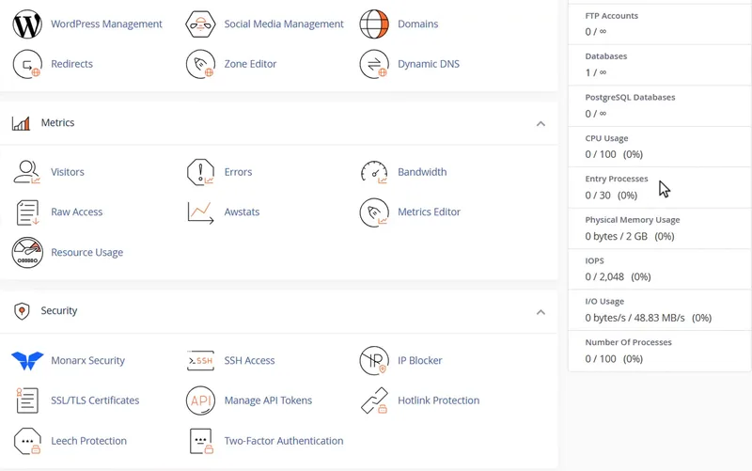Click the Dynamic DNS icon
Image resolution: width=752 pixels, height=471 pixels.
tap(374, 64)
